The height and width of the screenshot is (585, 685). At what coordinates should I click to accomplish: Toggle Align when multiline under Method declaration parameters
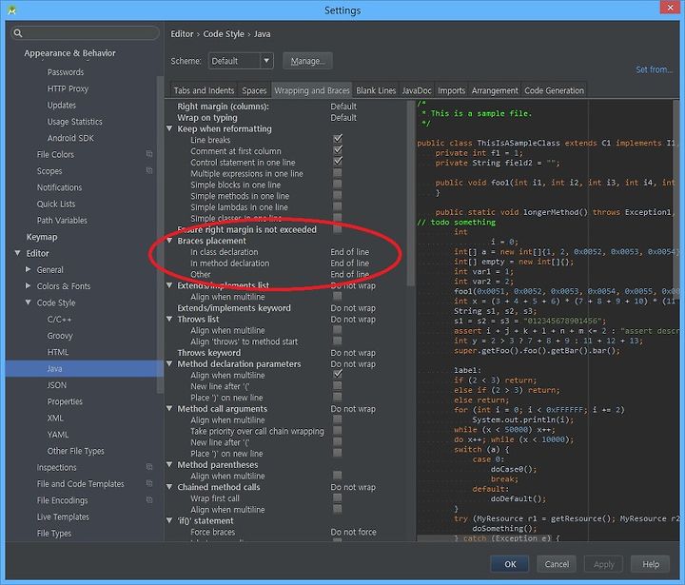point(337,375)
